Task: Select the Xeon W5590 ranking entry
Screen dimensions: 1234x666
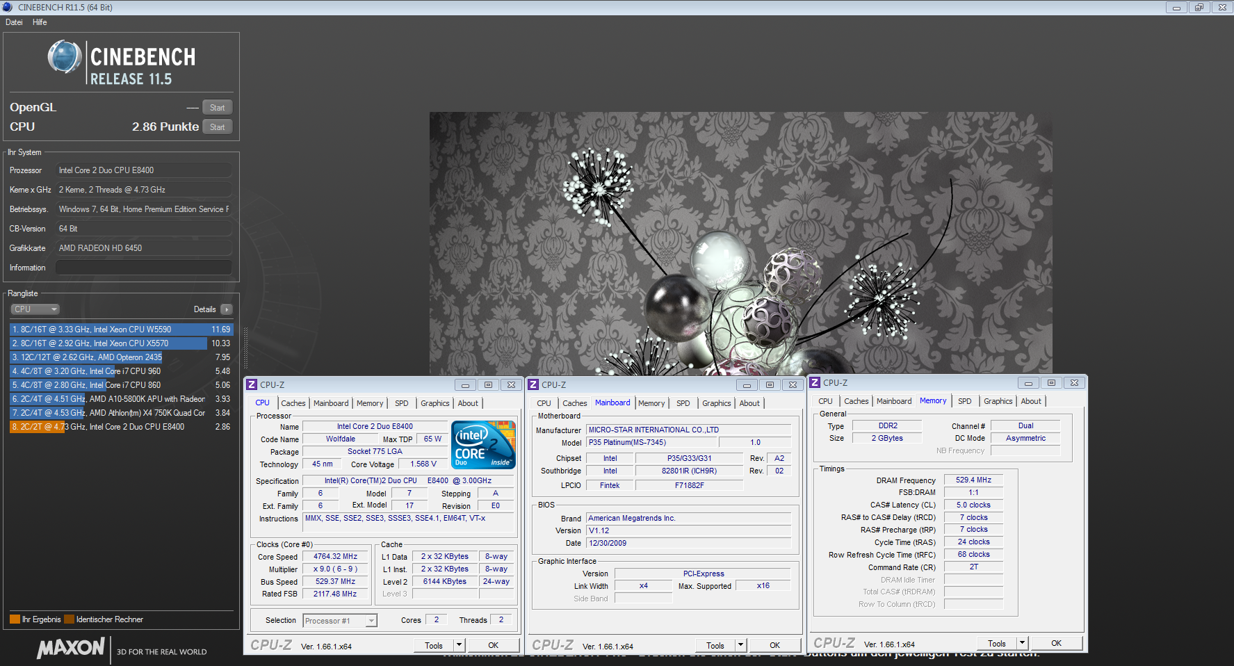Action: coord(121,330)
